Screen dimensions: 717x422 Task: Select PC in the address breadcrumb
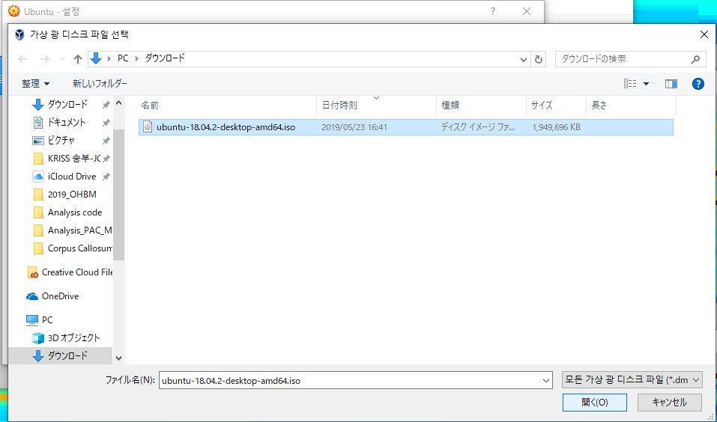[x=123, y=58]
